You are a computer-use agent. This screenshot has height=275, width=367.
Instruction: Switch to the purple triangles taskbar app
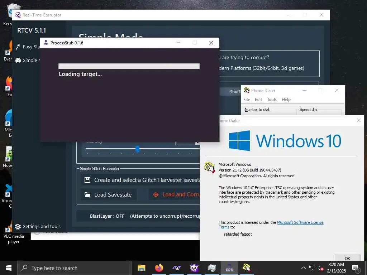pos(176,268)
